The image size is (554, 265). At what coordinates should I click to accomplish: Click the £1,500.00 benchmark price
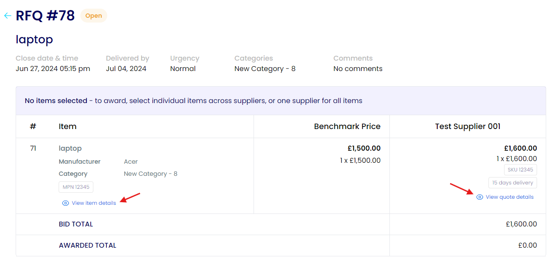tap(364, 148)
